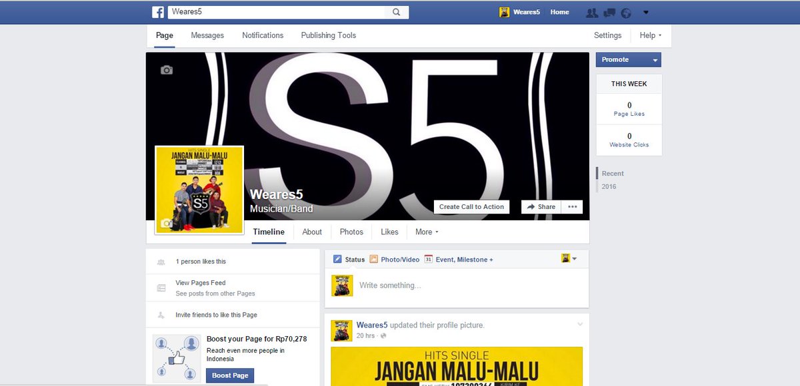
Task: Click the Status pencil icon
Action: pos(337,260)
